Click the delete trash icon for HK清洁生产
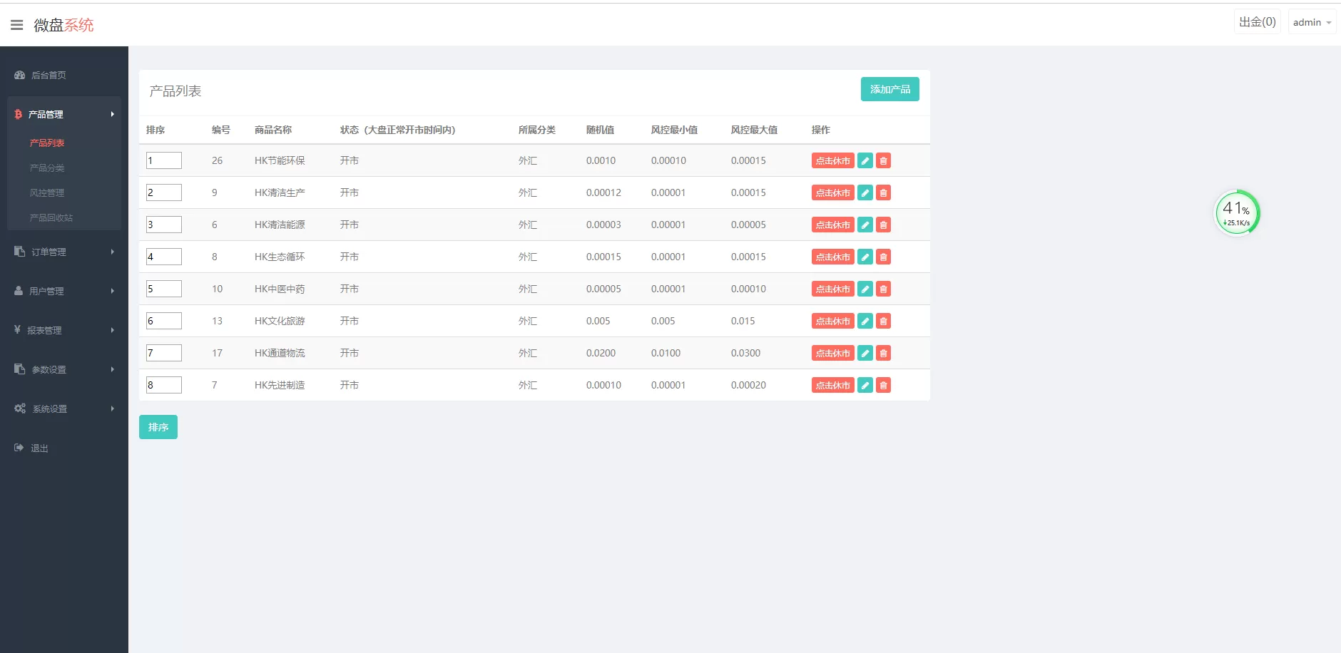This screenshot has width=1341, height=653. click(883, 193)
